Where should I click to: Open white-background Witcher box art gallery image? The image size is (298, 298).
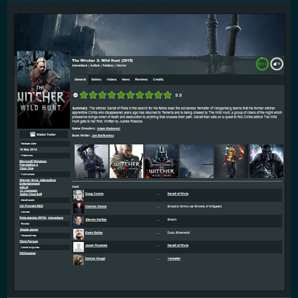click(x=126, y=161)
